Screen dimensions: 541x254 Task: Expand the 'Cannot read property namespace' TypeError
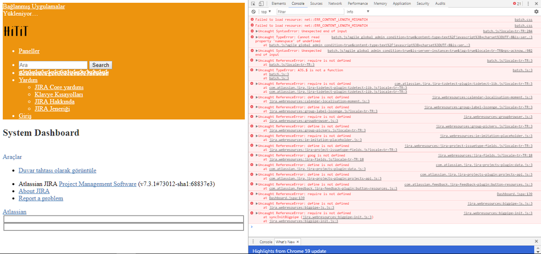pos(257,37)
